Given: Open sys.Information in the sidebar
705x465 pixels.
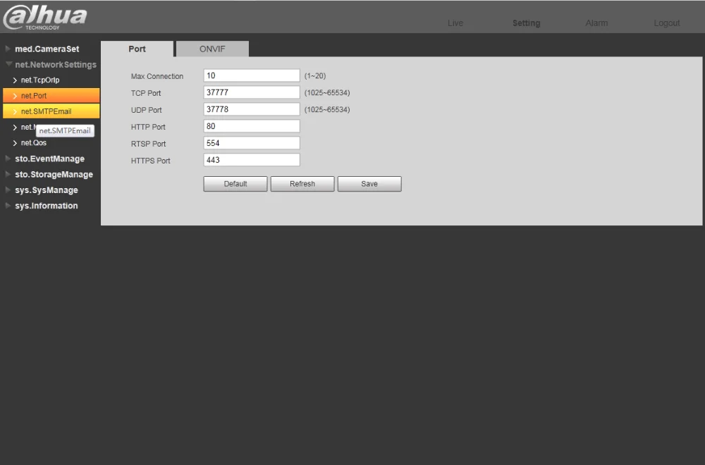Looking at the screenshot, I should pos(47,206).
